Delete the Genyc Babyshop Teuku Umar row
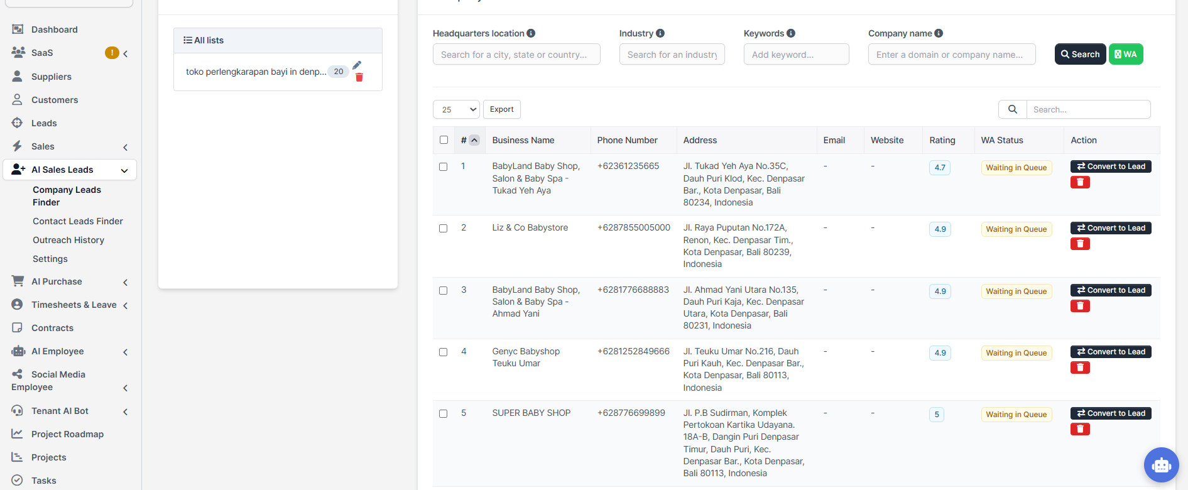Image resolution: width=1188 pixels, height=490 pixels. tap(1080, 367)
